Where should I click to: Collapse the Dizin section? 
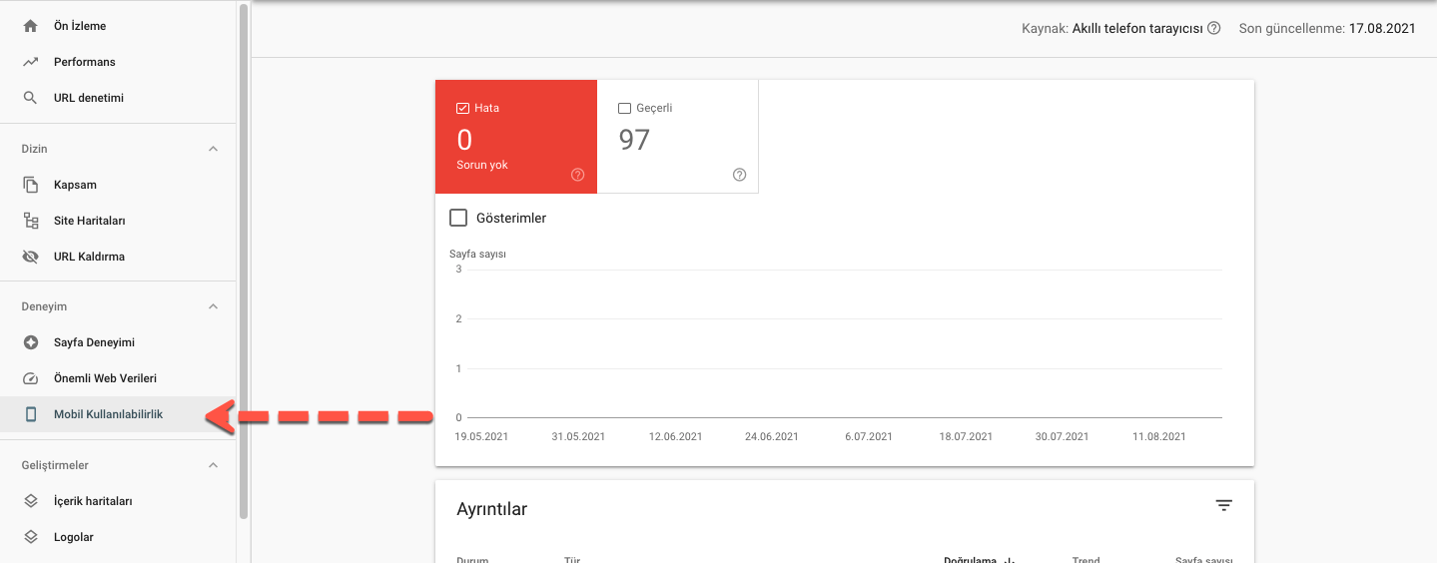click(x=213, y=149)
